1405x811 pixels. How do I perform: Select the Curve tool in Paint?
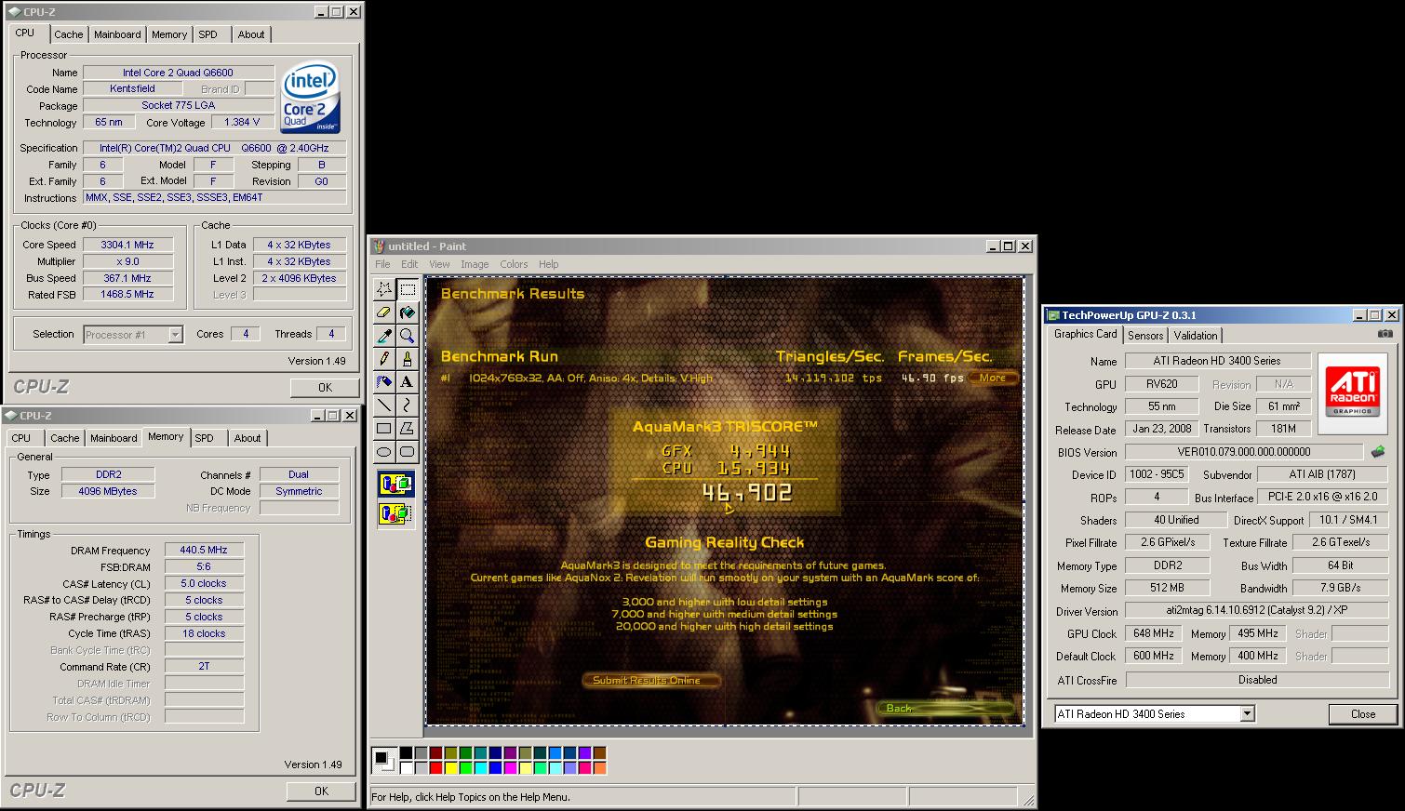[408, 405]
